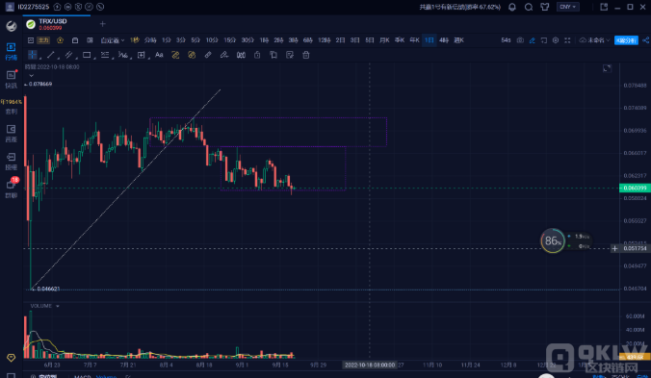Screen dimensions: 651x378
Task: Expand the VOLUME indicator dropdown arrow
Action: [57, 306]
